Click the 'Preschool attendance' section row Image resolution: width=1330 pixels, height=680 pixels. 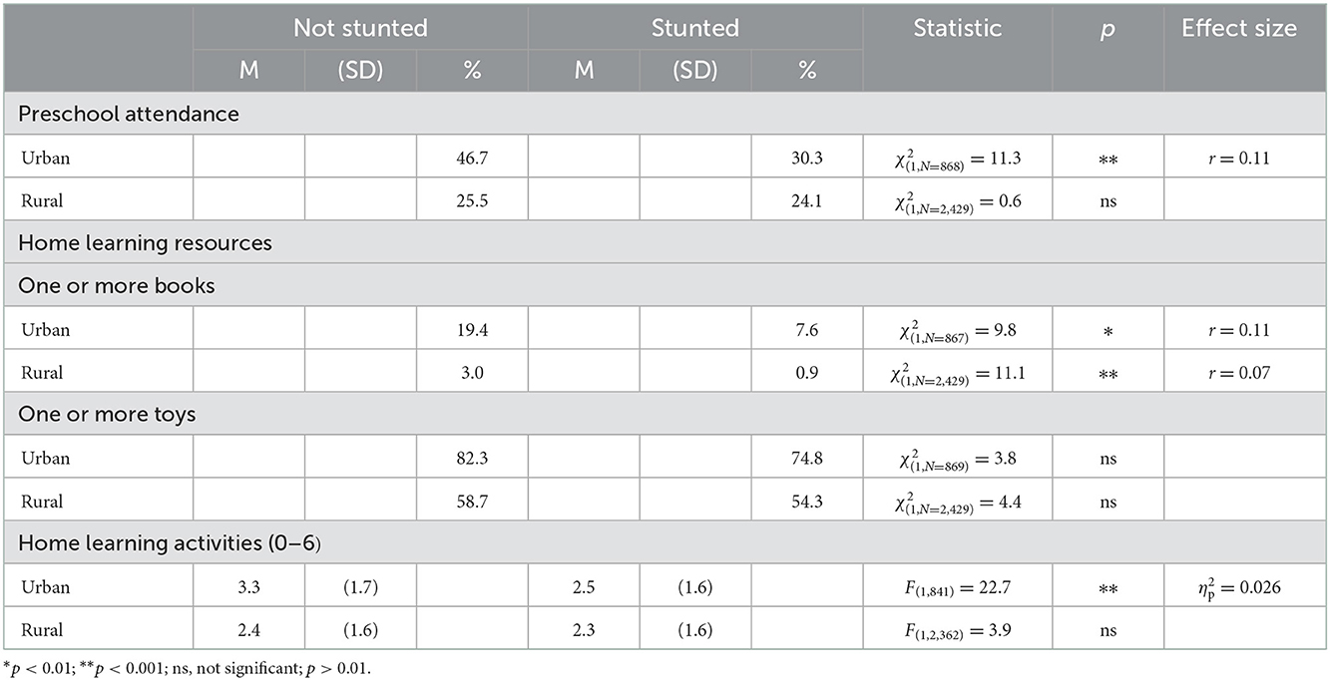coord(665,114)
